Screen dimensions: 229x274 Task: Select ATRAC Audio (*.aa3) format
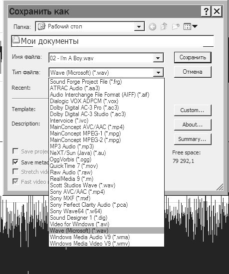(106, 88)
